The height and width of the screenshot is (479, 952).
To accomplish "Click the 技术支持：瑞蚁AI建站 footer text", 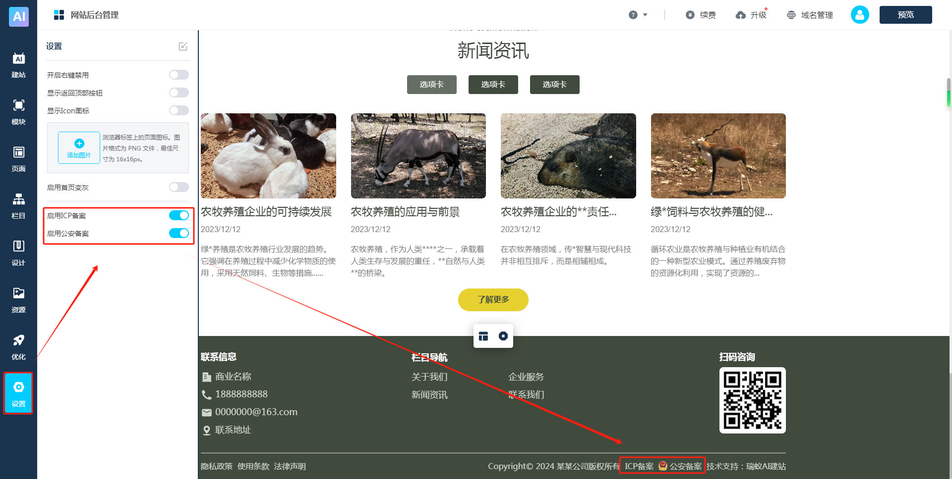I will 746,466.
